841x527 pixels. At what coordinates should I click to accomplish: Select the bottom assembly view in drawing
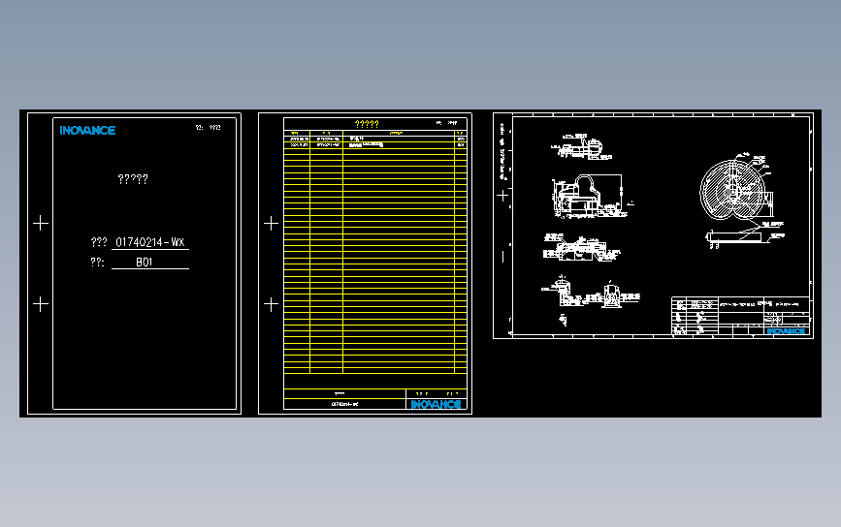(591, 296)
